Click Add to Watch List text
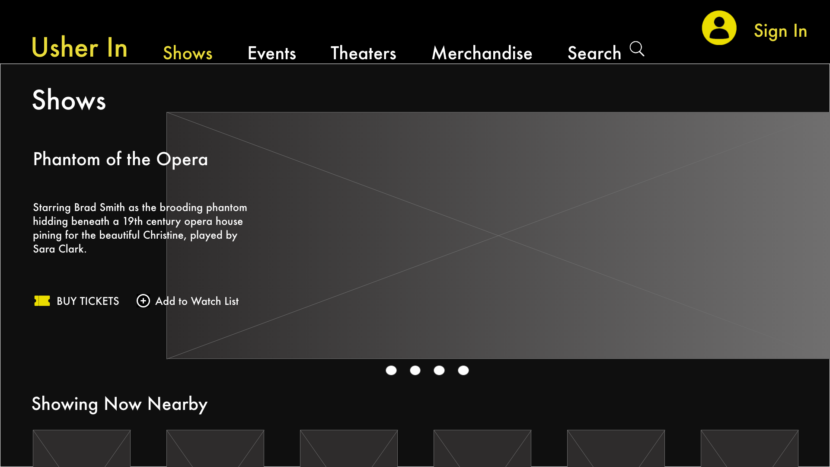The height and width of the screenshot is (467, 830). 197,301
